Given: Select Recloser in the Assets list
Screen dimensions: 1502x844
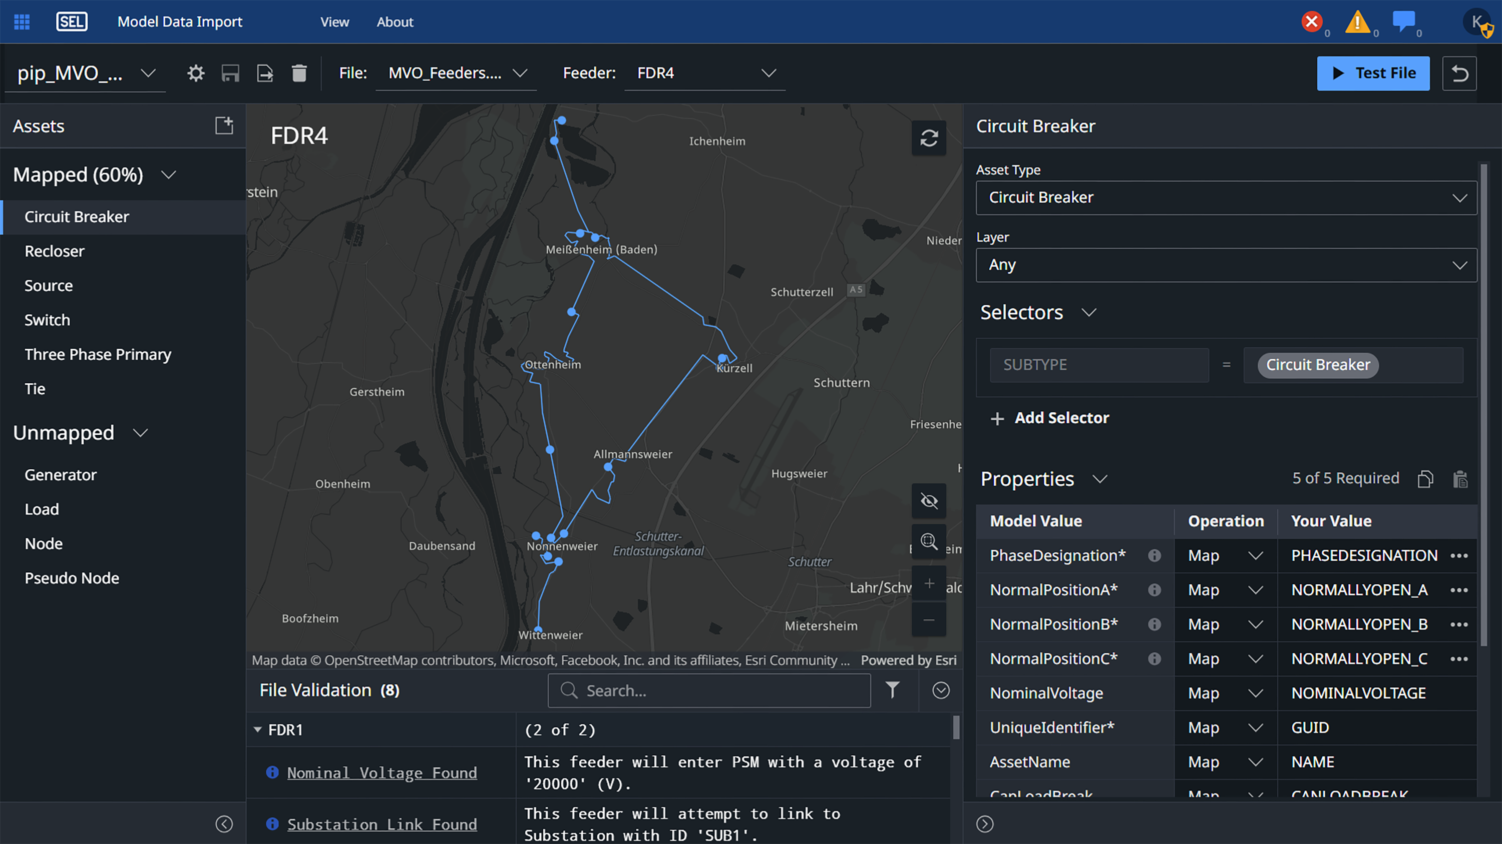Looking at the screenshot, I should (x=54, y=251).
